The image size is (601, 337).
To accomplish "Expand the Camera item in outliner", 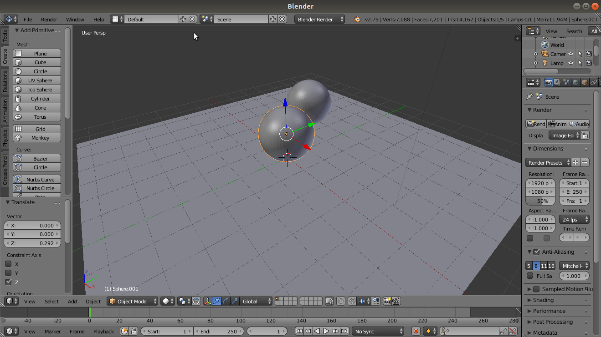I will tap(536, 54).
